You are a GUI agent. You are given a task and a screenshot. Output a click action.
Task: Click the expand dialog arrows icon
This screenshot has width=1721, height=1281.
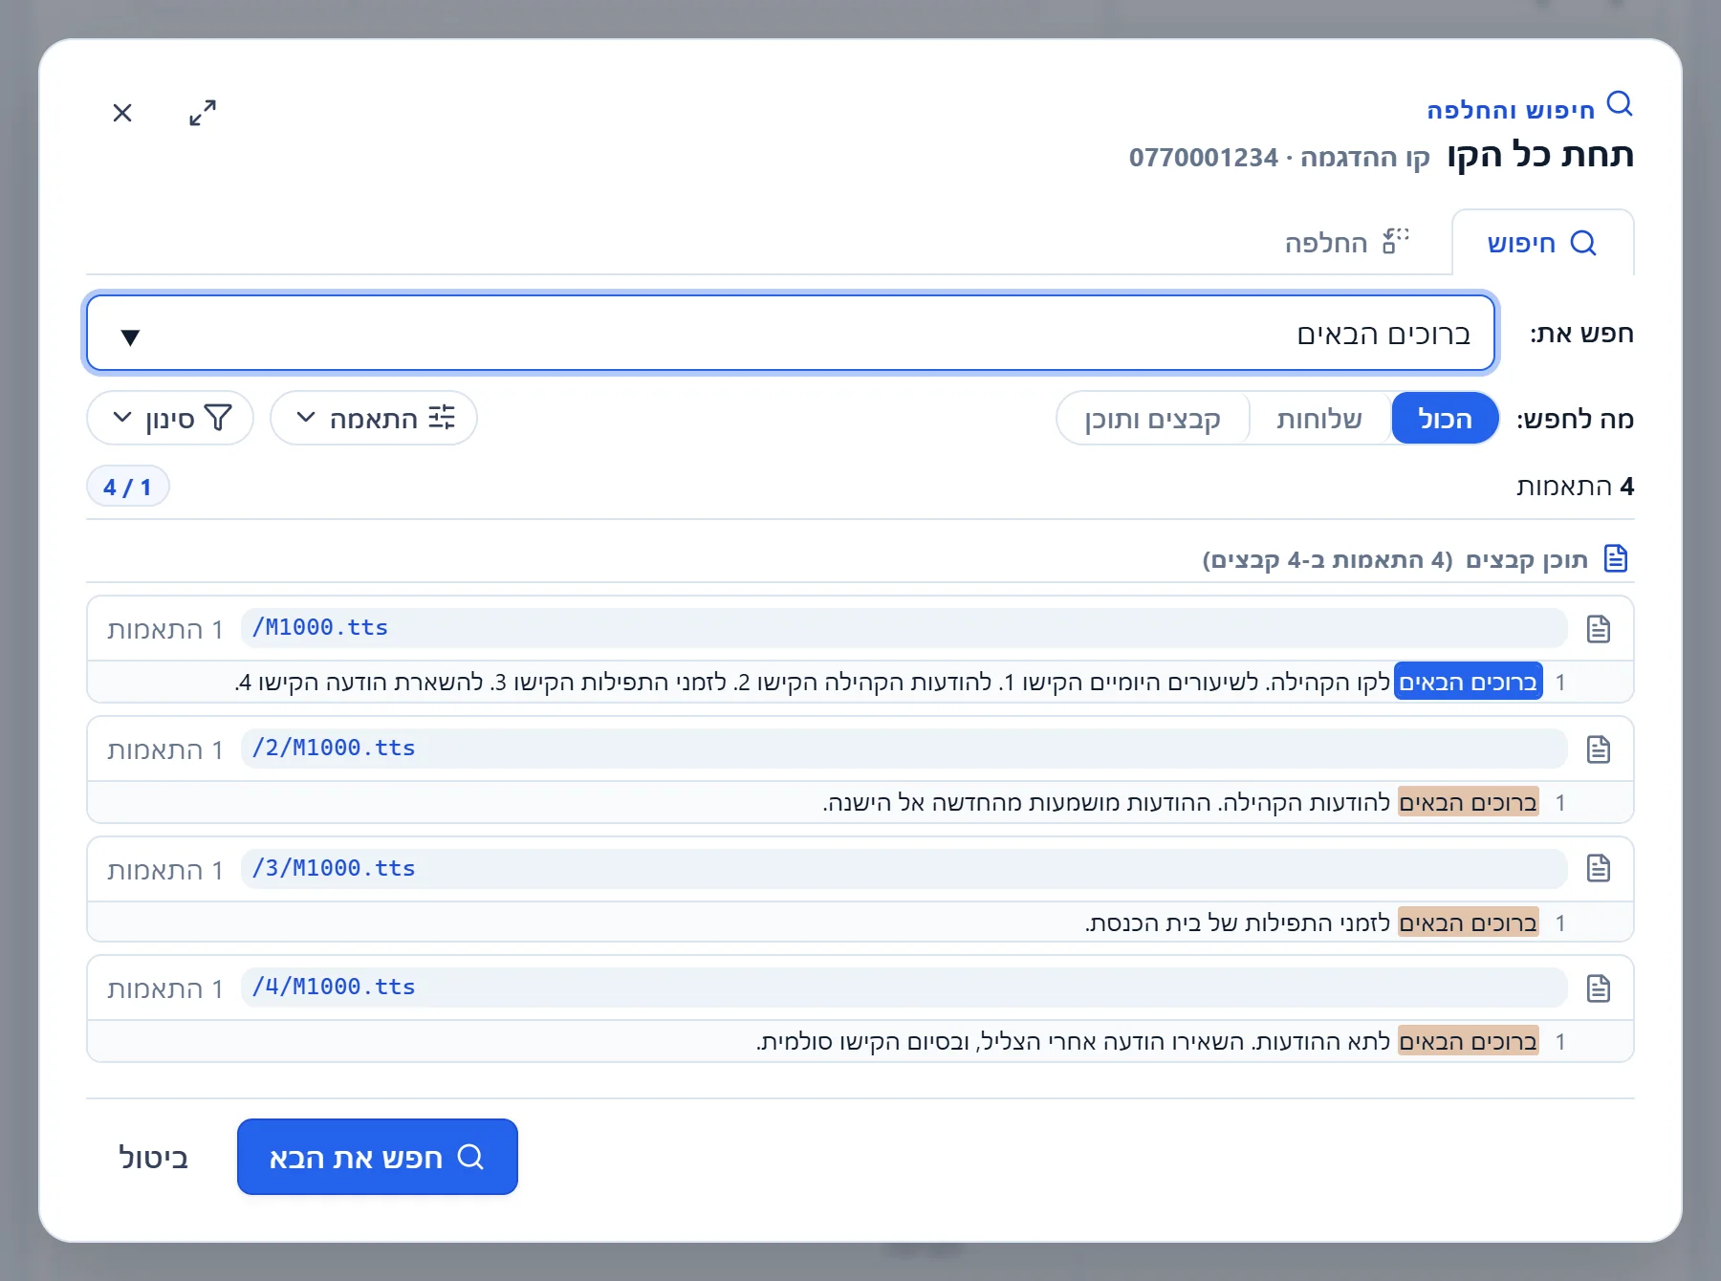point(203,113)
